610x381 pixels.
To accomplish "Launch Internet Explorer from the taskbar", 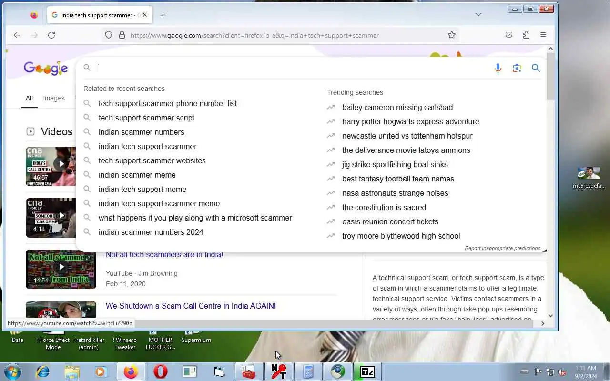I will point(43,371).
